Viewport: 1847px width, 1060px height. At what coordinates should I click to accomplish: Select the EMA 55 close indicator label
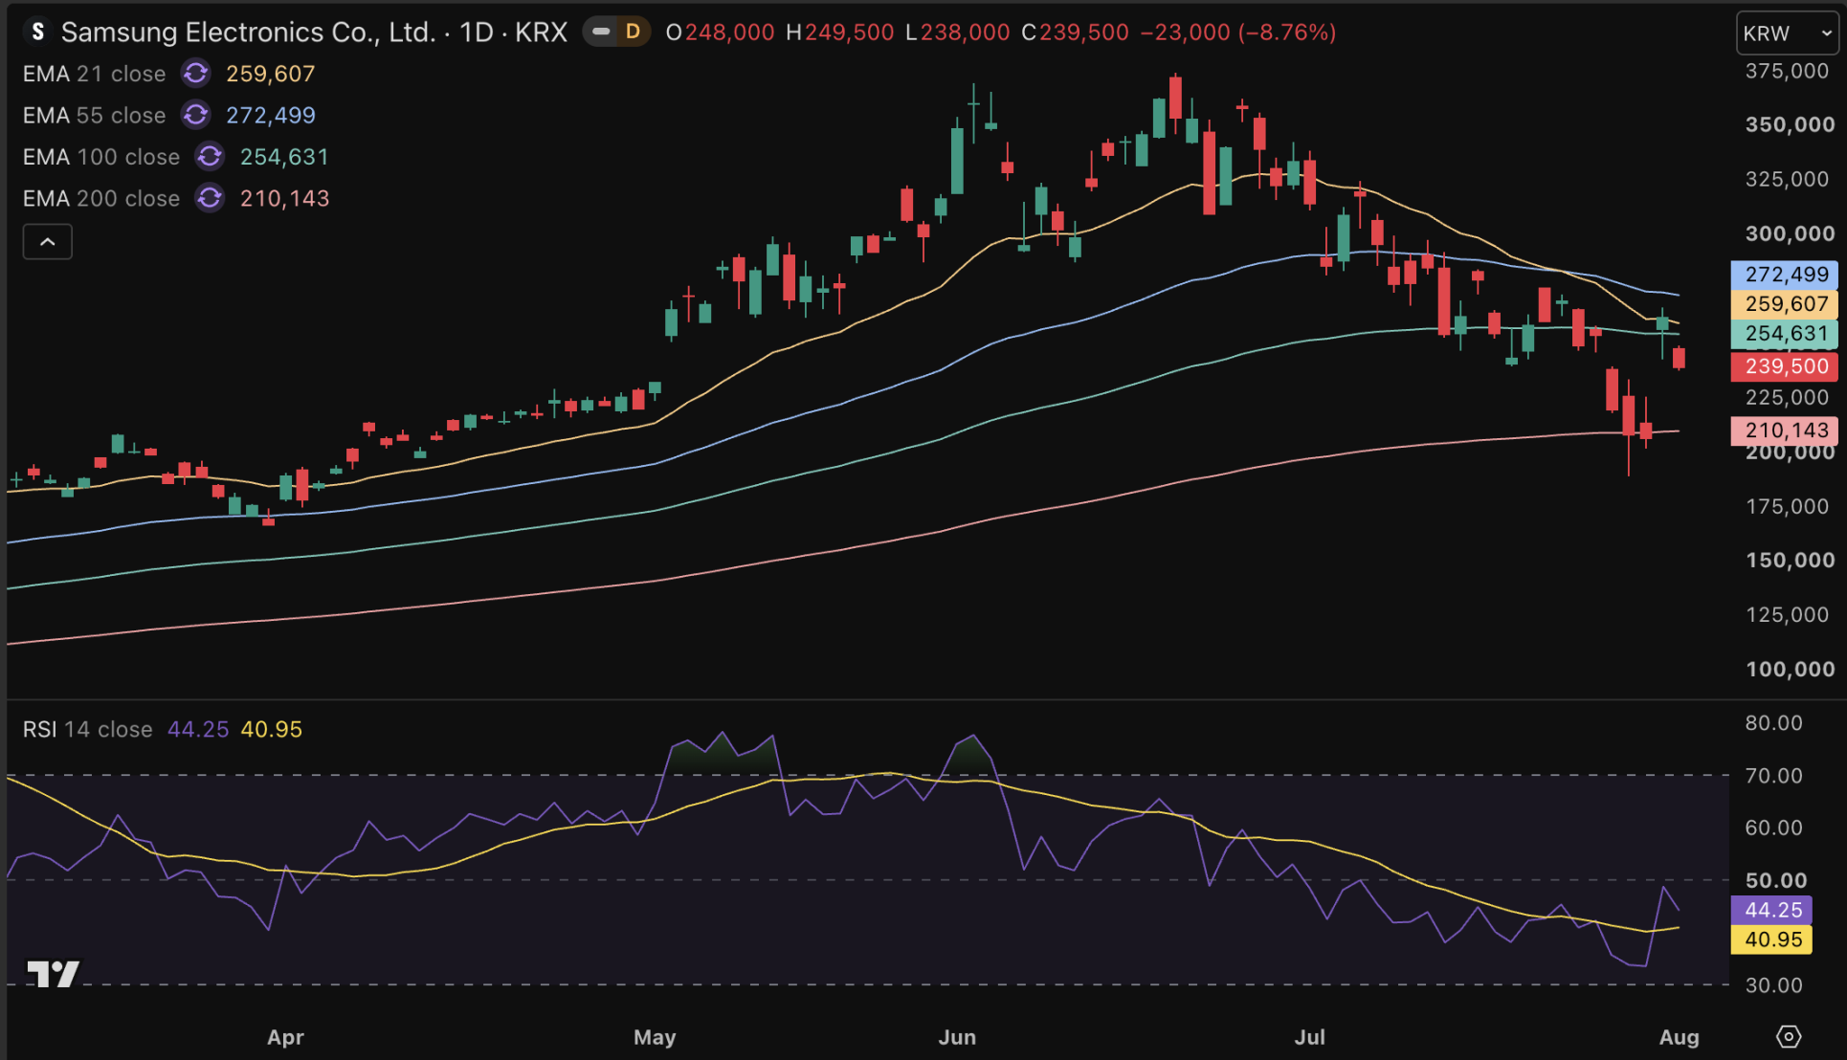(x=94, y=115)
